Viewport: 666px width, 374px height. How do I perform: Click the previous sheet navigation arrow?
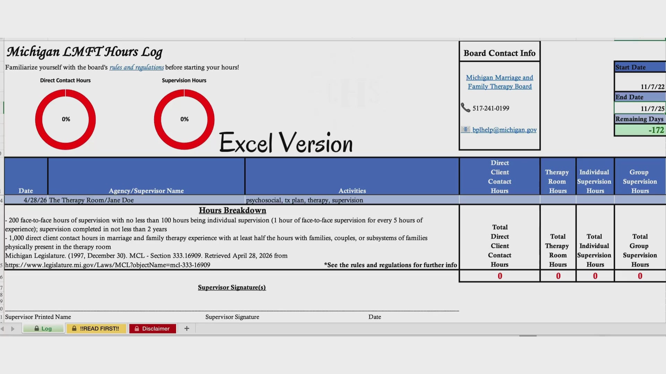(2, 329)
